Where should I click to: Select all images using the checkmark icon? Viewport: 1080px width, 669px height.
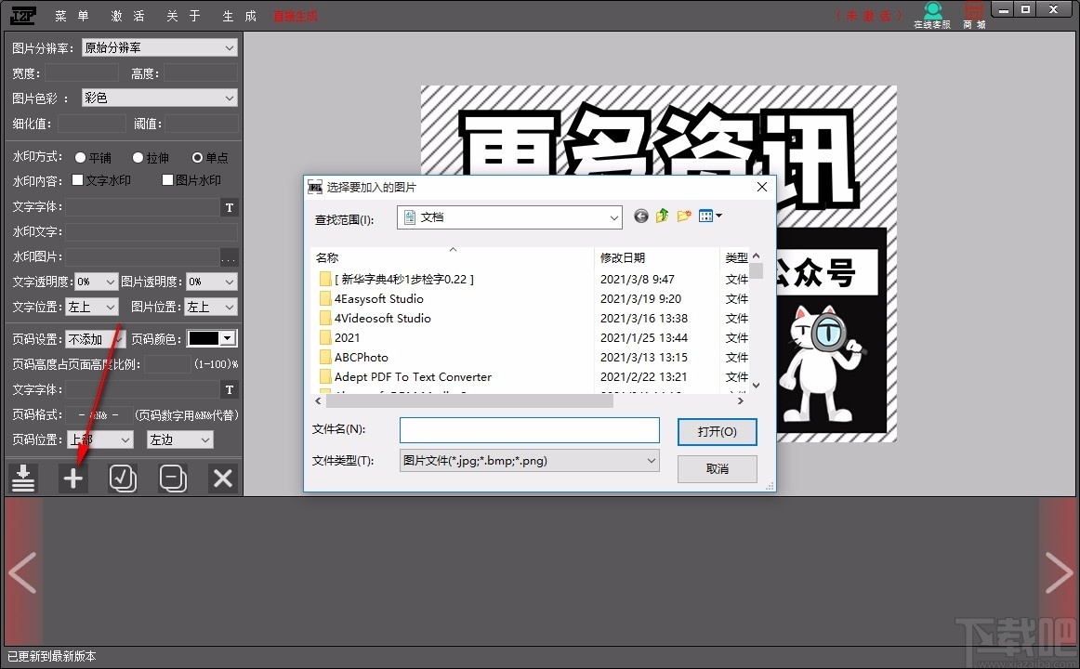(x=123, y=478)
